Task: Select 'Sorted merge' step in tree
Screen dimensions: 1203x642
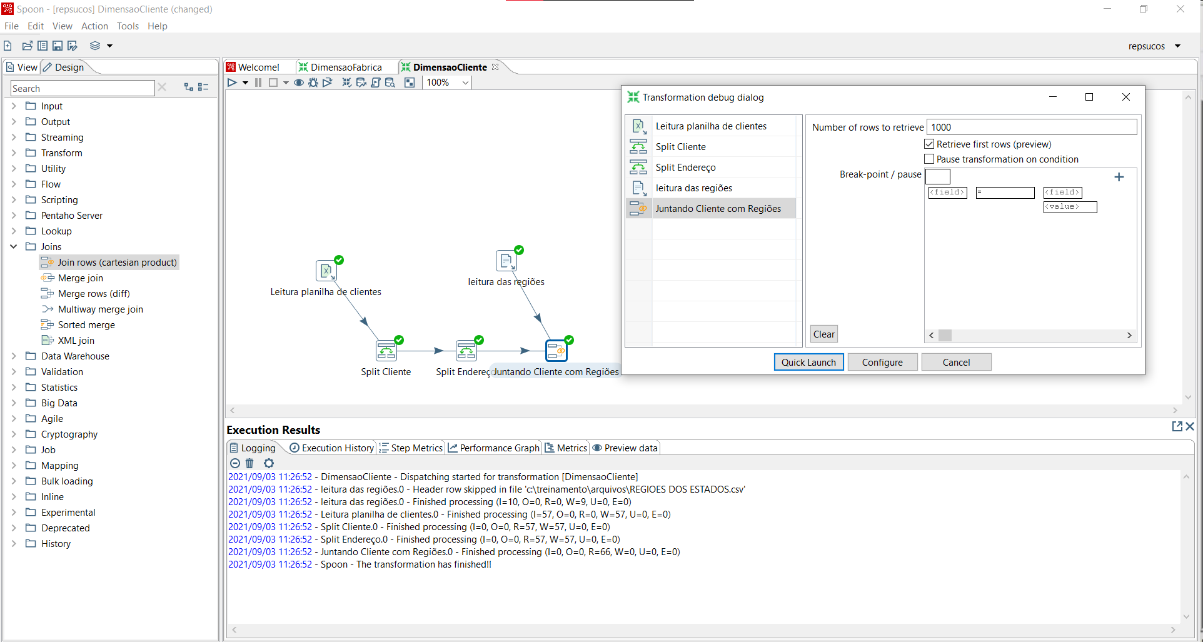Action: click(x=86, y=325)
